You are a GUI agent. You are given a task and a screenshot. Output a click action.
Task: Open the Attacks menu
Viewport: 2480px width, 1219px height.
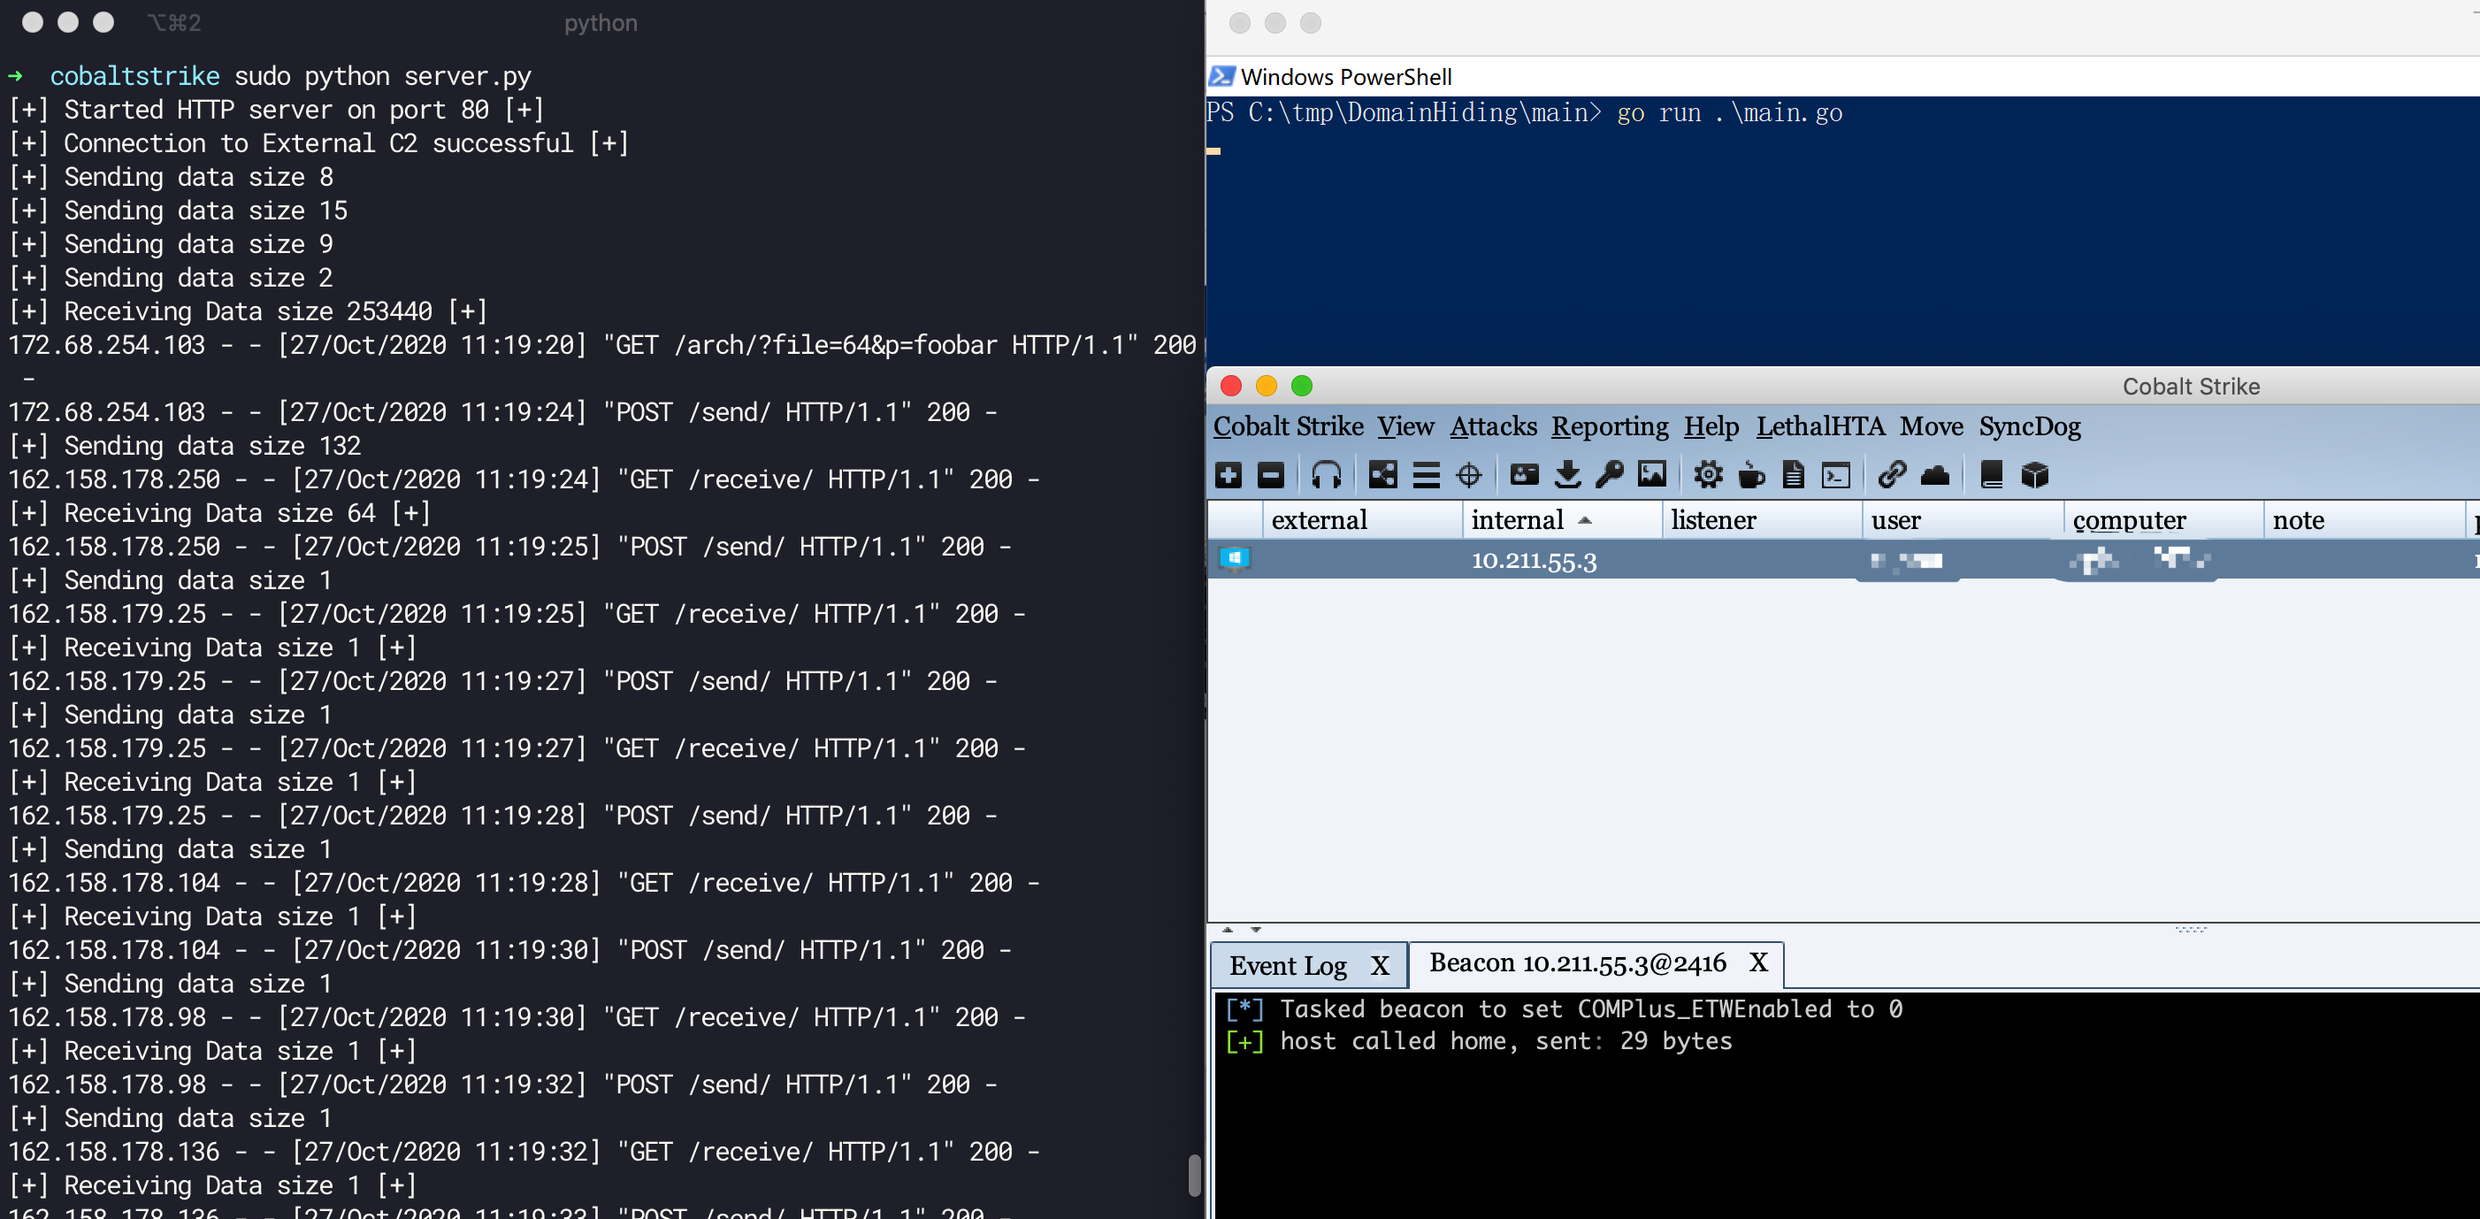coord(1493,426)
